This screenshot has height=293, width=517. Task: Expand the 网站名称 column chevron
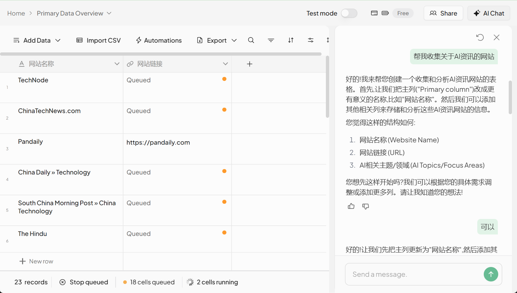117,64
